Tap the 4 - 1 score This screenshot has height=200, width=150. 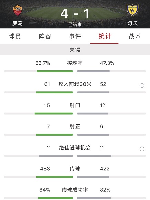pyautogui.click(x=75, y=13)
